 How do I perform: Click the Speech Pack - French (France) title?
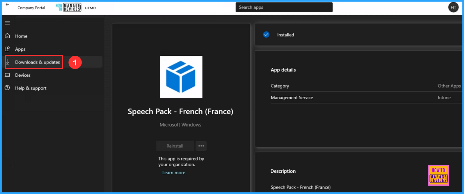click(x=180, y=112)
